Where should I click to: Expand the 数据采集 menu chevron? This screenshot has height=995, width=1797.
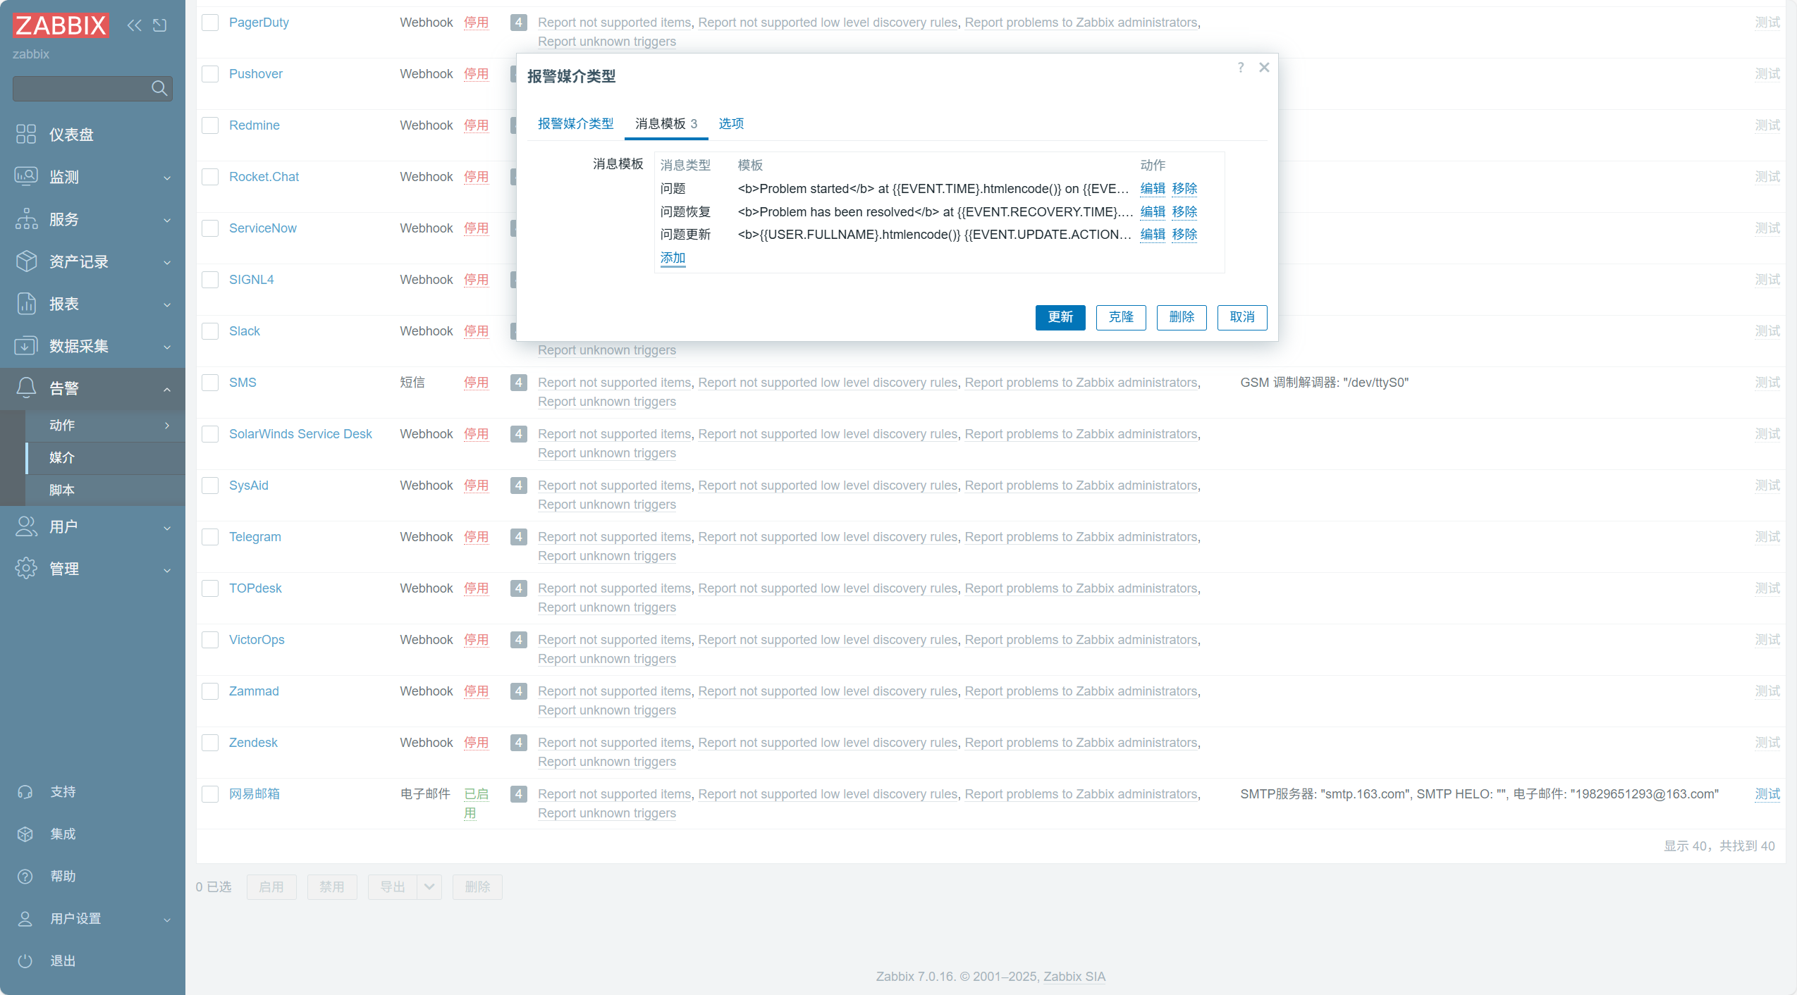(167, 347)
